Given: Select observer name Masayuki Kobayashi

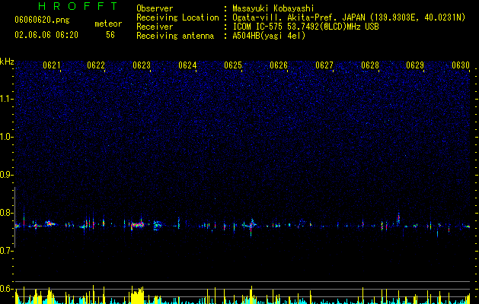Looking at the screenshot, I should (x=273, y=8).
